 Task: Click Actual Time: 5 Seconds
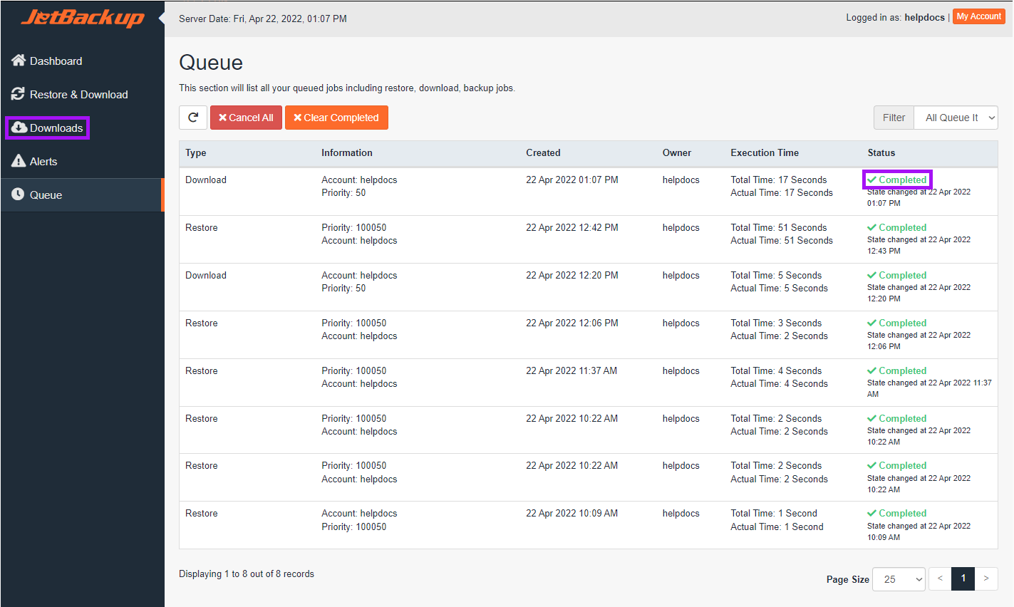779,288
